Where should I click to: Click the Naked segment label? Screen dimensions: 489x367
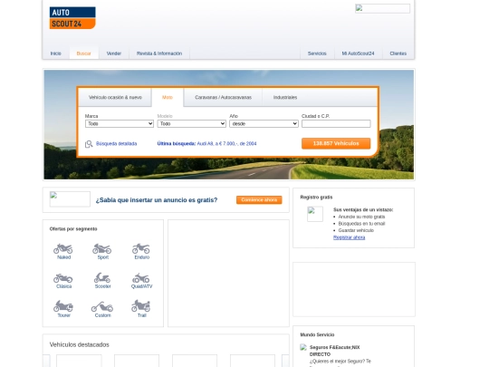click(64, 257)
